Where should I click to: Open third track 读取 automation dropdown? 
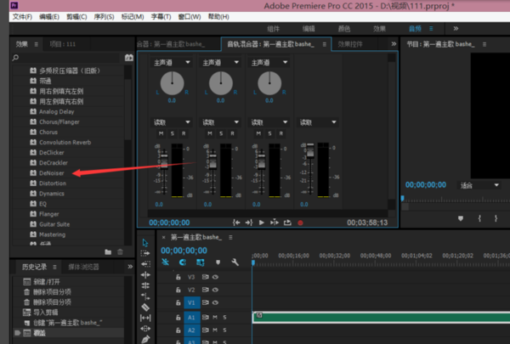269,122
